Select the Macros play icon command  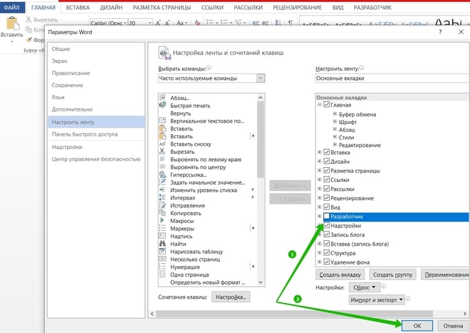click(162, 220)
